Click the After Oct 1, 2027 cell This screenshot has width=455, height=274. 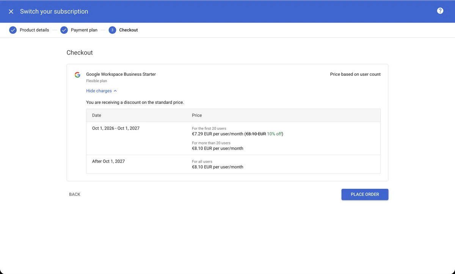[108, 161]
